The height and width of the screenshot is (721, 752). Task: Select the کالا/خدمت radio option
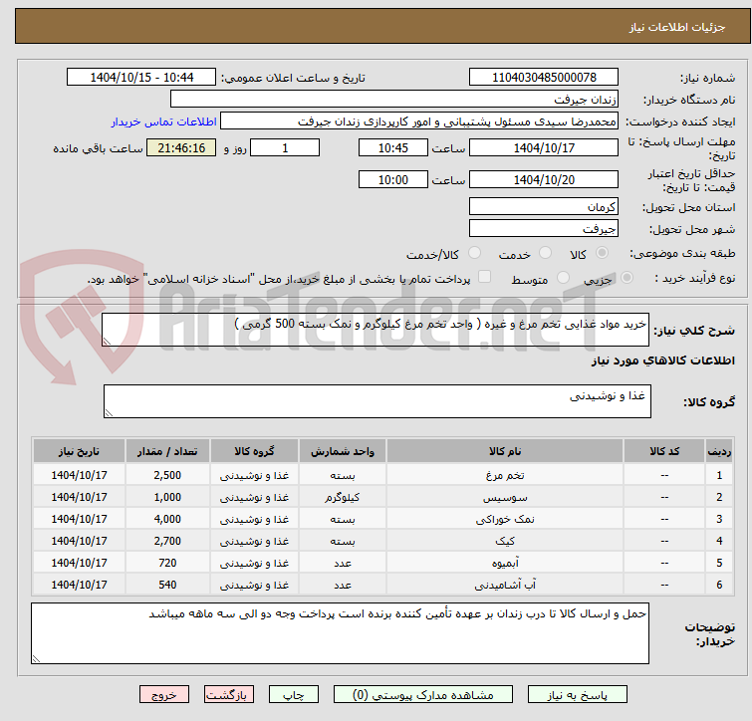474,253
